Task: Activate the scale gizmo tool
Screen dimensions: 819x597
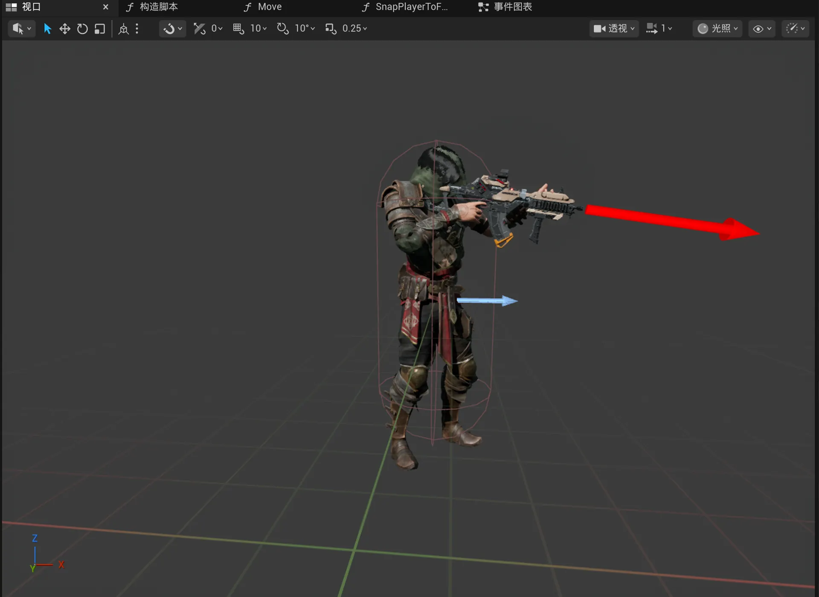Action: tap(100, 29)
